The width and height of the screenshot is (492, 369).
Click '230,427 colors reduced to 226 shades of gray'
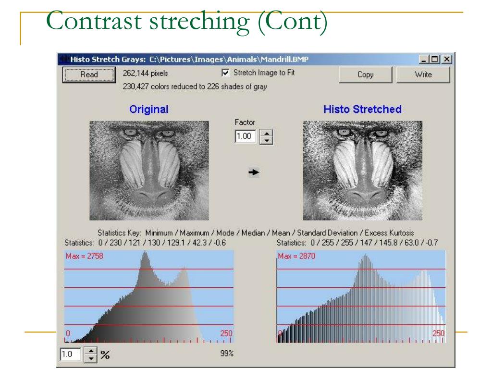195,86
